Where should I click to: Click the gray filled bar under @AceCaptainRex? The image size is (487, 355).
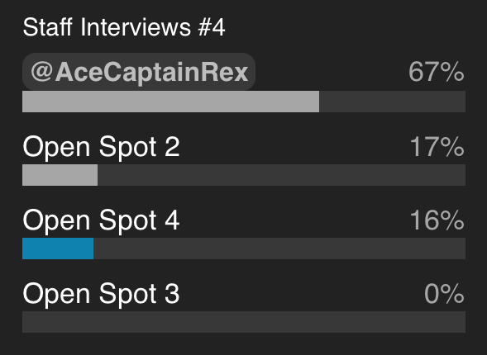171,102
